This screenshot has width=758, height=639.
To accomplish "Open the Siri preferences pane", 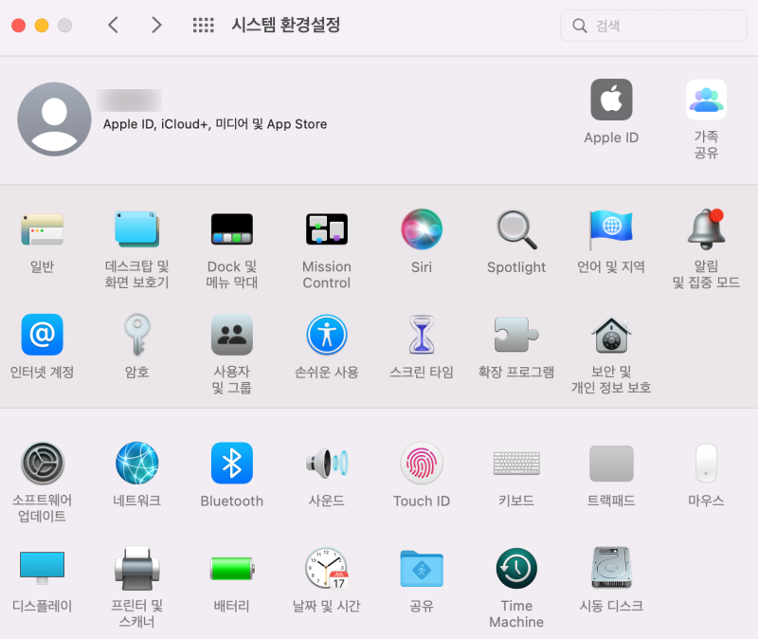I will [x=422, y=229].
